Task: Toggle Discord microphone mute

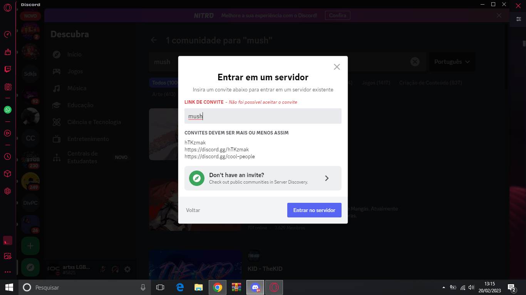Action: (x=103, y=269)
